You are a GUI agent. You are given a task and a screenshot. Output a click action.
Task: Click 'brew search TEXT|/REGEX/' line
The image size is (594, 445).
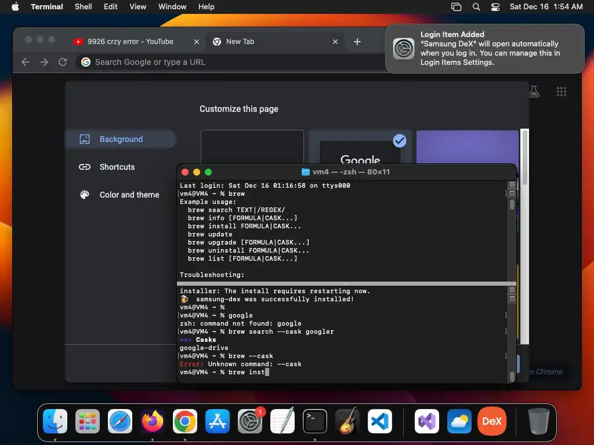pos(237,210)
